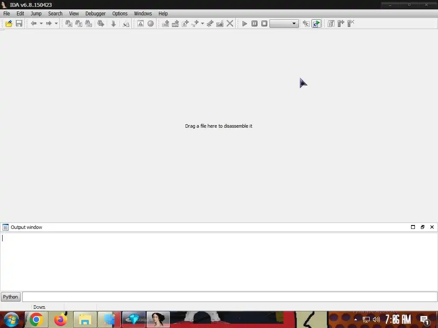Open File Explorer from the taskbar

click(85, 319)
